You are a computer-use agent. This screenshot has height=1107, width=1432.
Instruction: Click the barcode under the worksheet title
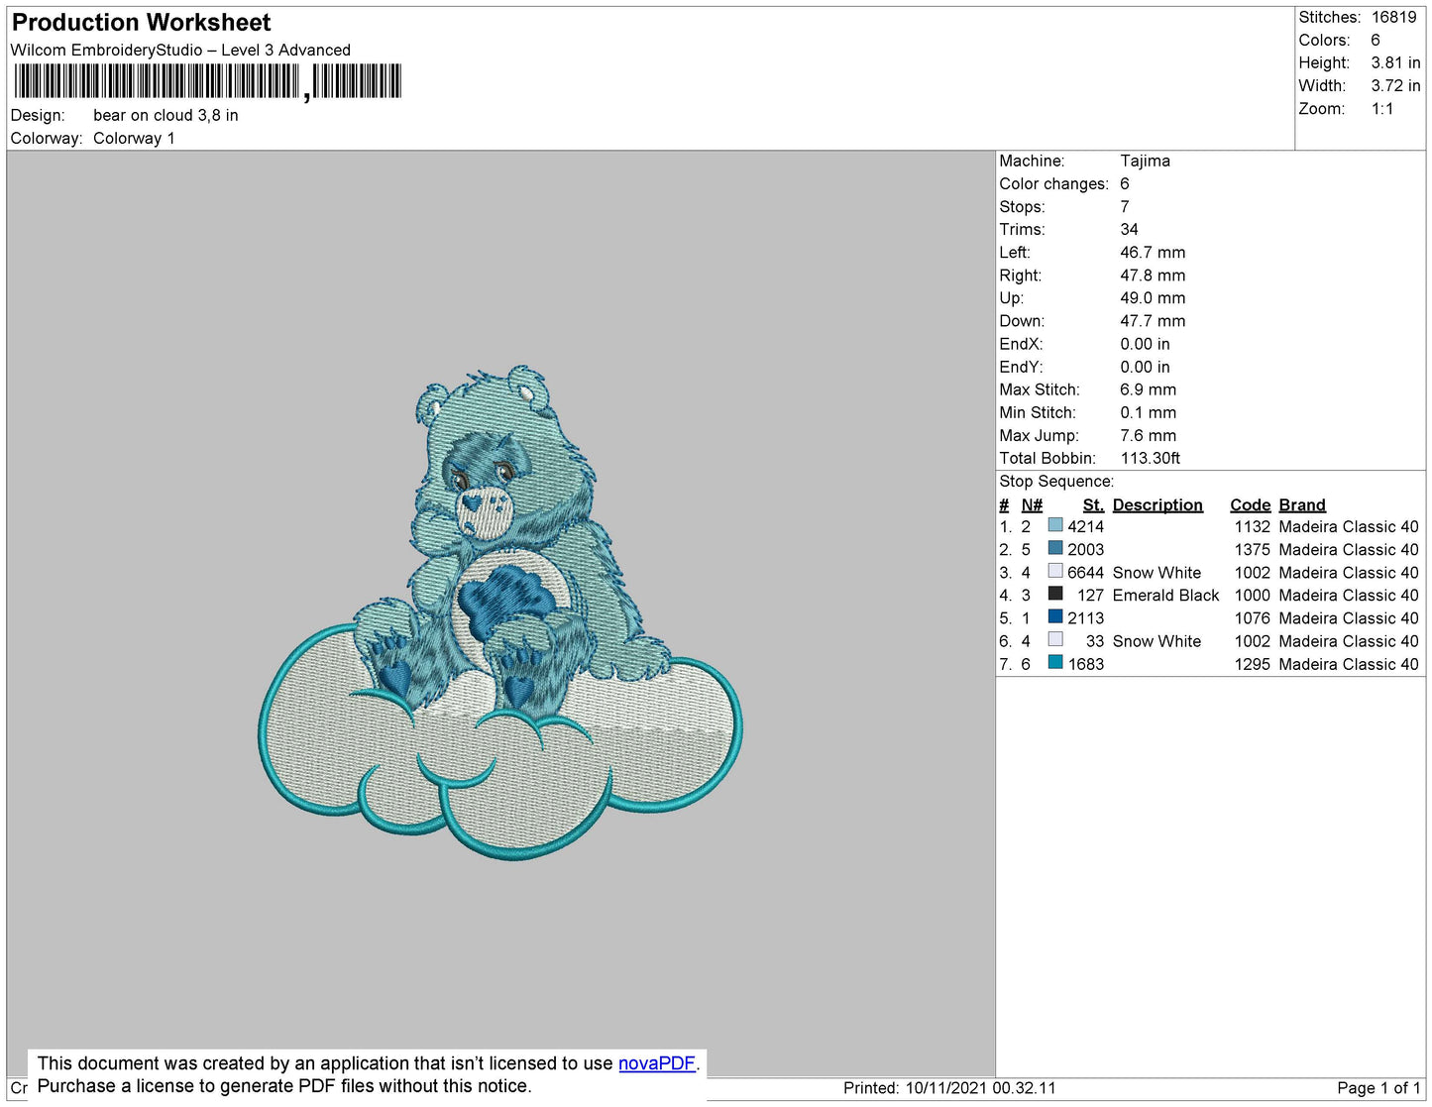(x=207, y=81)
